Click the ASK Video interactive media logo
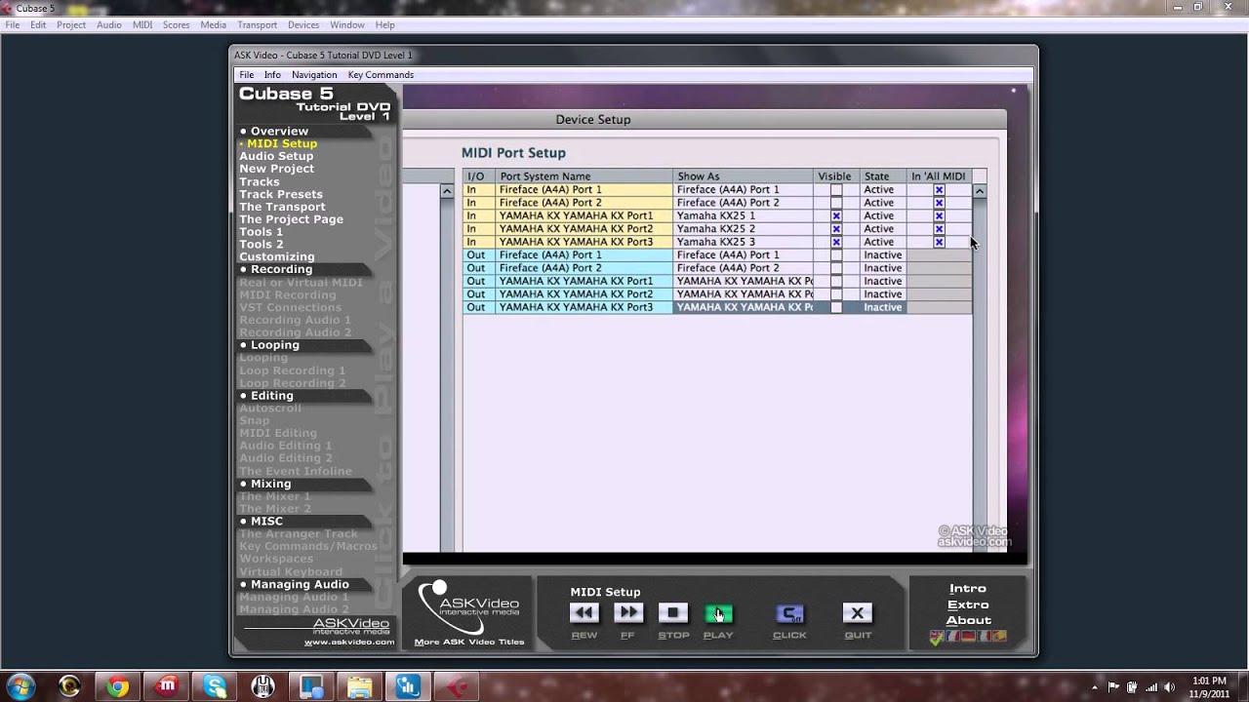This screenshot has width=1249, height=702. [468, 605]
